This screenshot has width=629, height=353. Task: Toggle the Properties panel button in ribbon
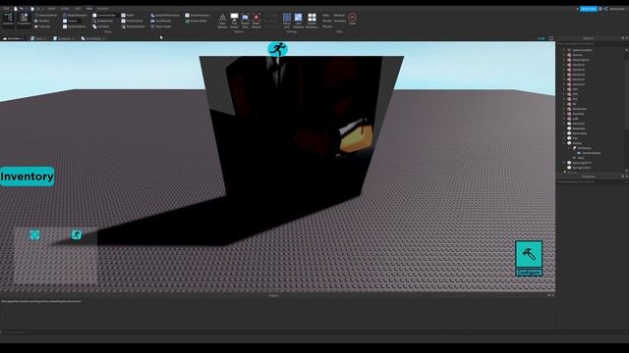(24, 19)
